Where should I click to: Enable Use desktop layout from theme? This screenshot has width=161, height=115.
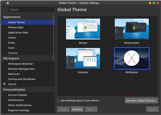[x=58, y=100]
